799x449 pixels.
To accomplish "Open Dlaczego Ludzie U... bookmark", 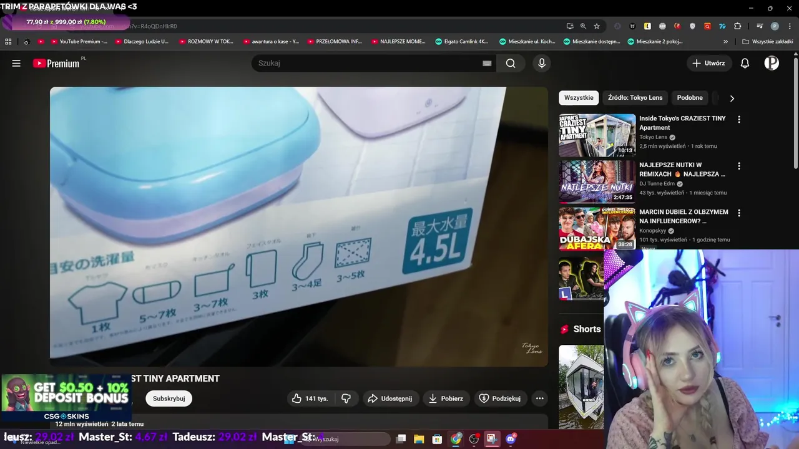I will click(142, 42).
